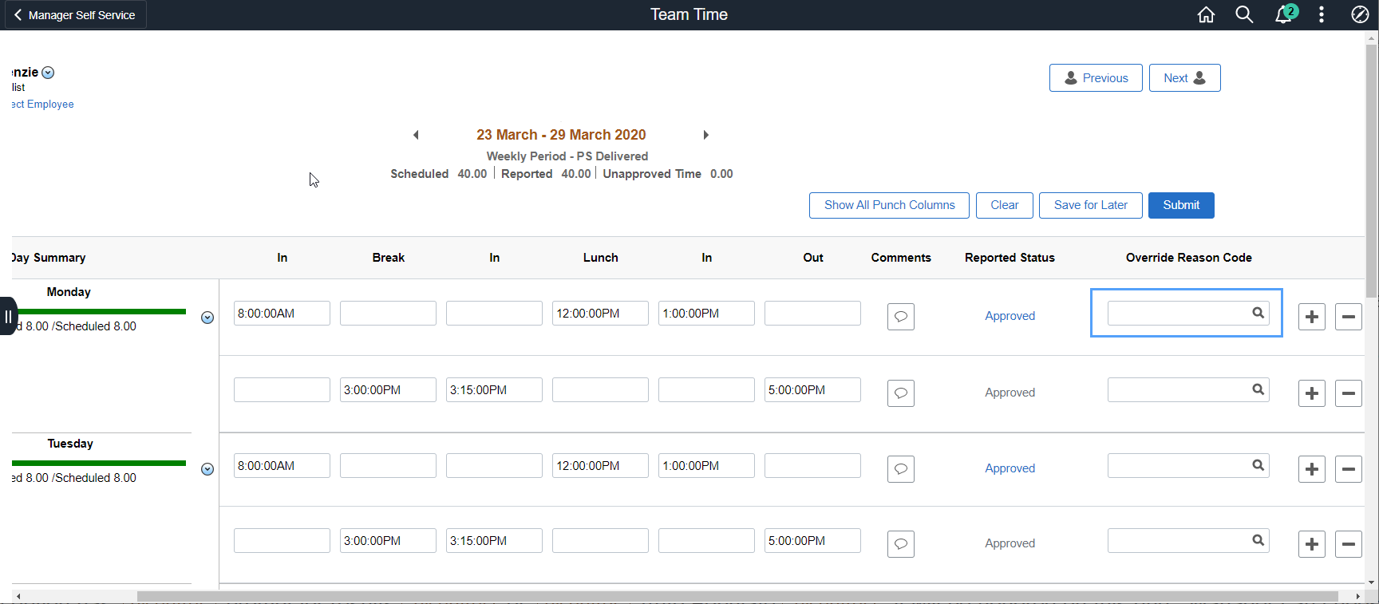Click the 23 March - 29 March 2020 heading

click(561, 135)
